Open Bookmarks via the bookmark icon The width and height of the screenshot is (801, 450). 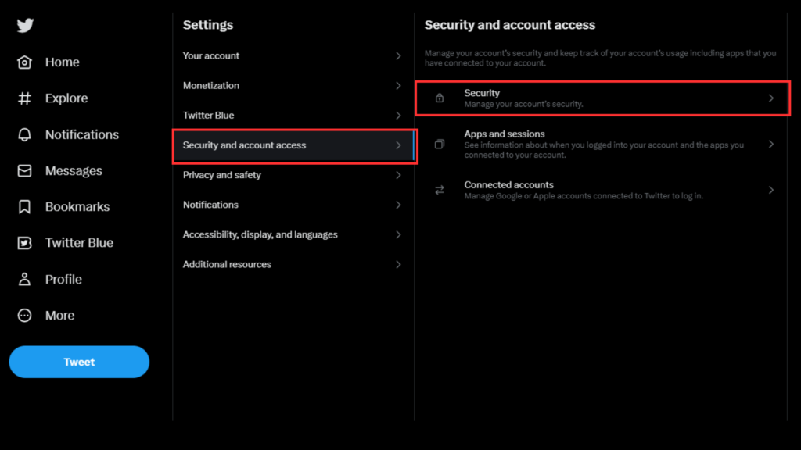tap(25, 207)
